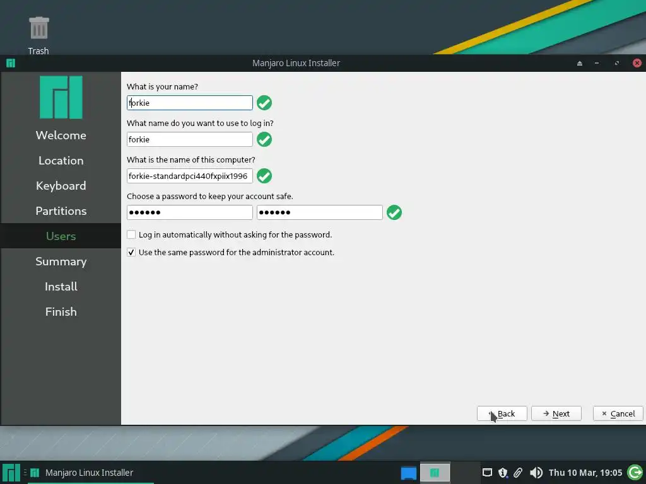The height and width of the screenshot is (484, 646).
Task: Click the login name input field
Action: [x=189, y=139]
